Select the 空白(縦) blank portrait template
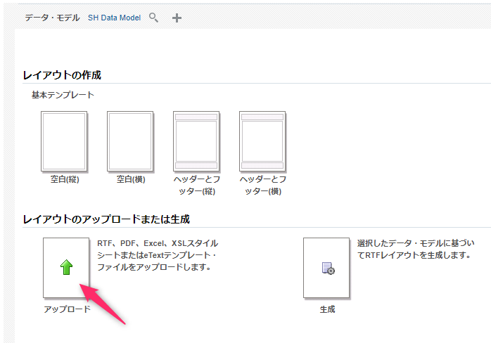 coord(64,141)
